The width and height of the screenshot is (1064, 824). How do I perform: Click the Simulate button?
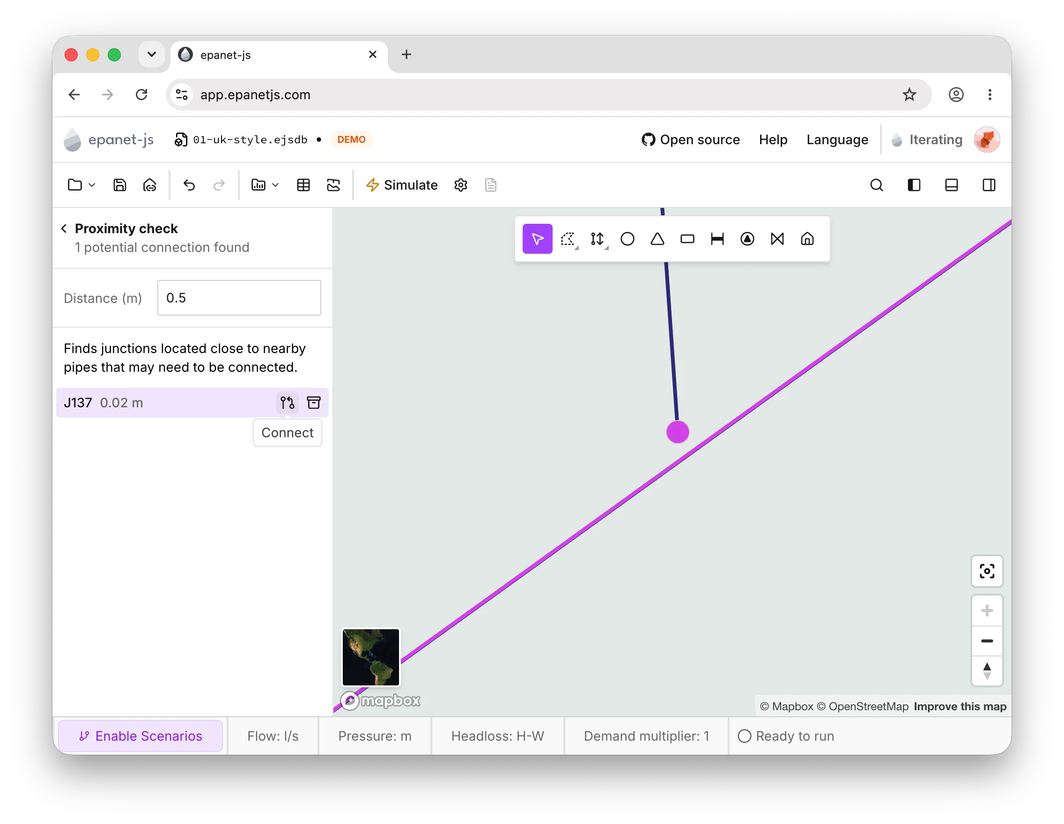402,185
